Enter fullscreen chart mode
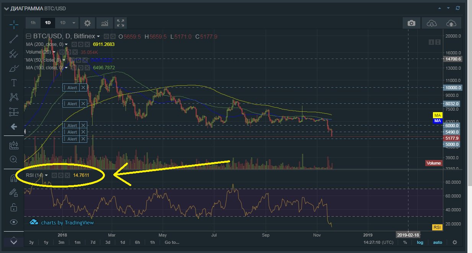The height and width of the screenshot is (253, 472). pos(120,23)
